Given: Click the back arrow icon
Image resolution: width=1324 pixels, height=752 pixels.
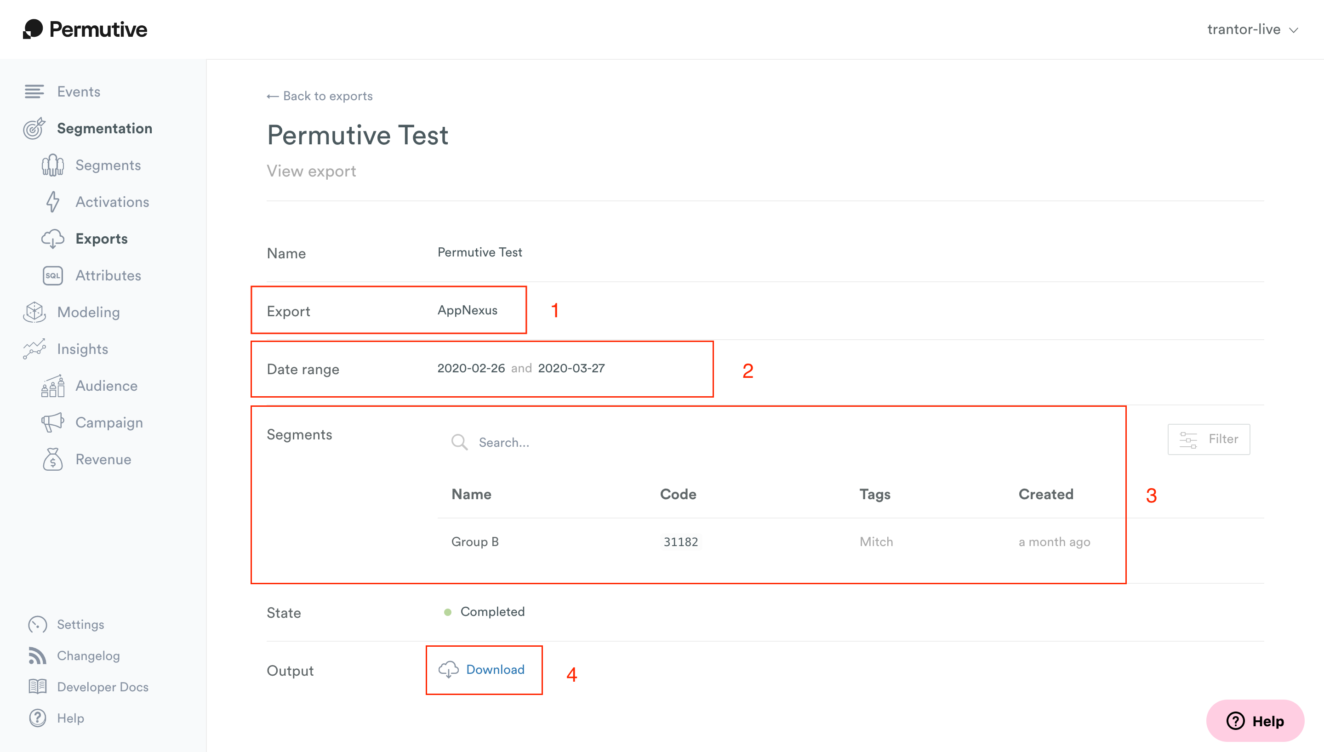Looking at the screenshot, I should point(273,97).
